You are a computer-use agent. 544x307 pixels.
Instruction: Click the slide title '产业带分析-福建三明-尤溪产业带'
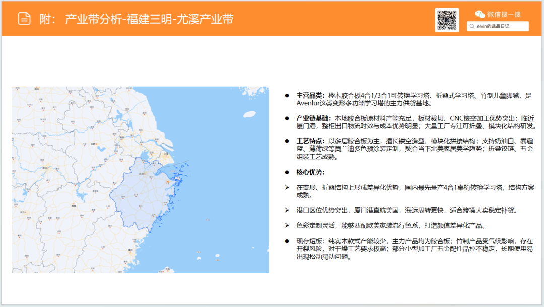(x=149, y=19)
